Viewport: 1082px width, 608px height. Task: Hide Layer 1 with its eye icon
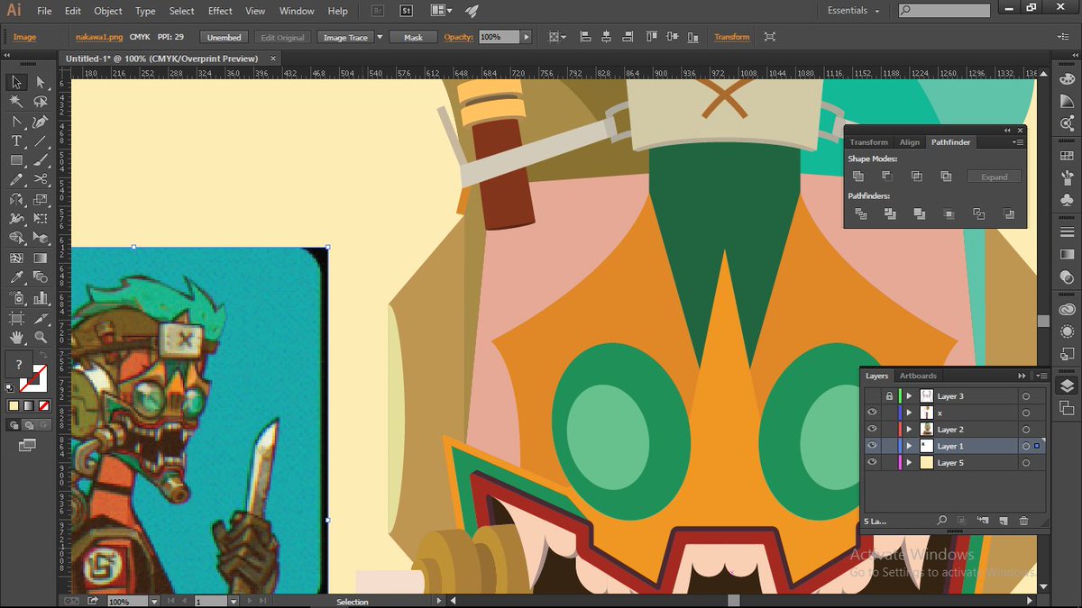pyautogui.click(x=872, y=446)
